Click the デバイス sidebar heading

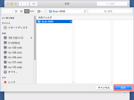click(6, 23)
